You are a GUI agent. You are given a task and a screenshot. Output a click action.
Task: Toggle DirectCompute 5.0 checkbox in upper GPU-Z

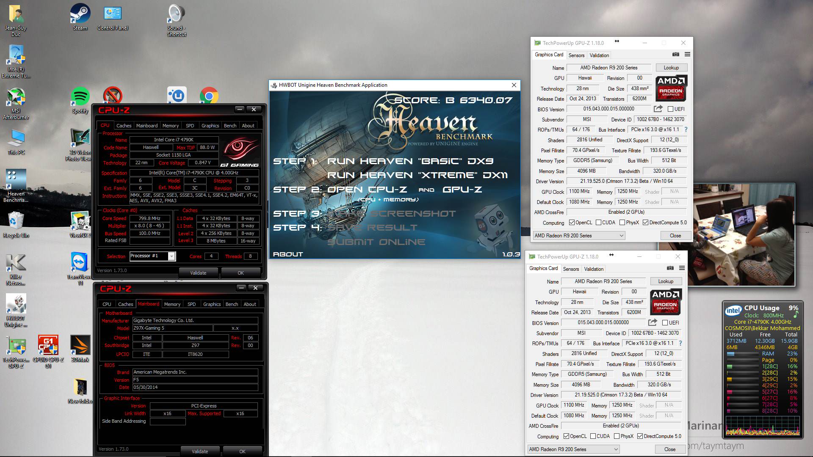point(645,223)
